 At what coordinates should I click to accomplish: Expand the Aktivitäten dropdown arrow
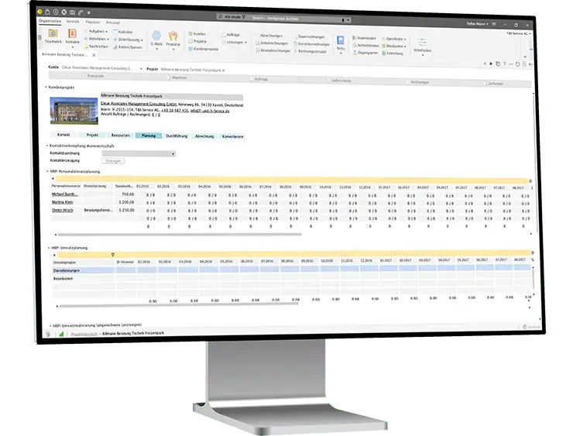108,39
